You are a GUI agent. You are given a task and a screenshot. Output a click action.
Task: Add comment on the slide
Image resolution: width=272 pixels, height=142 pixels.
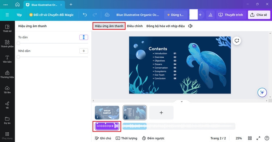click(x=237, y=41)
